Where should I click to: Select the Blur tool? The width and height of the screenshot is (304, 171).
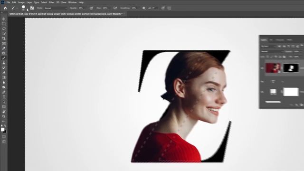4,82
